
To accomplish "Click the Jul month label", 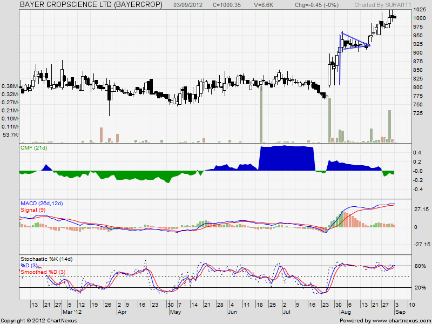I will click(x=287, y=312).
